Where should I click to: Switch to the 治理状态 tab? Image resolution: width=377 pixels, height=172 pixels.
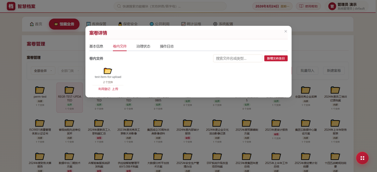coord(143,47)
